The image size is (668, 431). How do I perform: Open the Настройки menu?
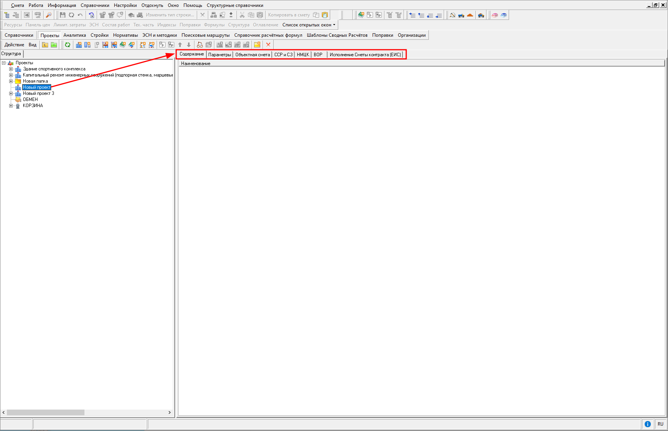(x=125, y=5)
